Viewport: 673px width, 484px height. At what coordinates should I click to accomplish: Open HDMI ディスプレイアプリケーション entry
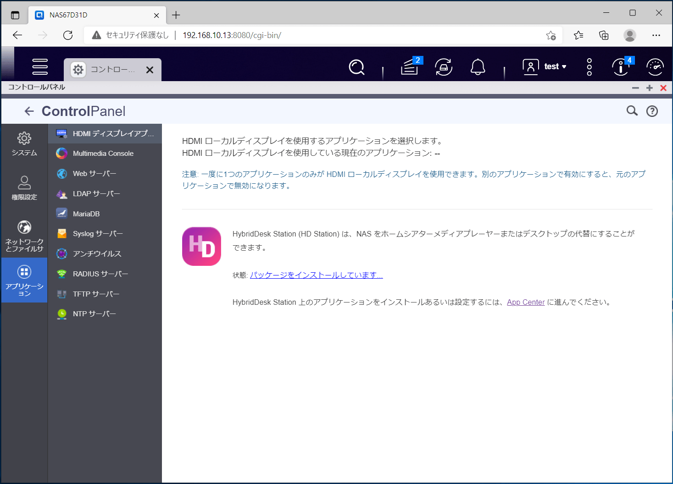coord(105,133)
